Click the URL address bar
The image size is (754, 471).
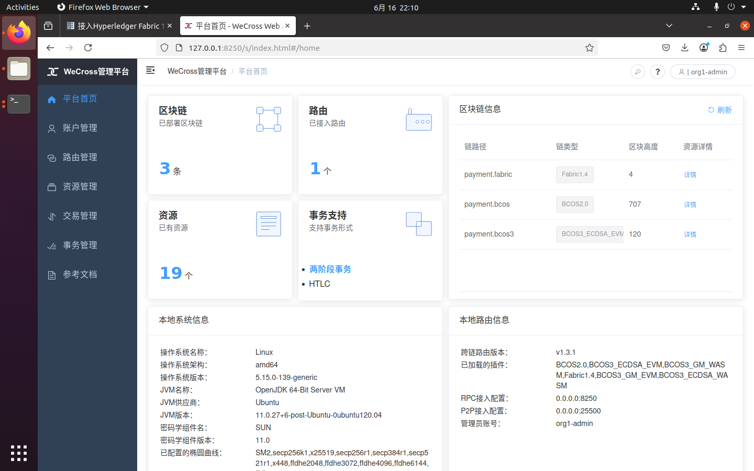tap(377, 48)
